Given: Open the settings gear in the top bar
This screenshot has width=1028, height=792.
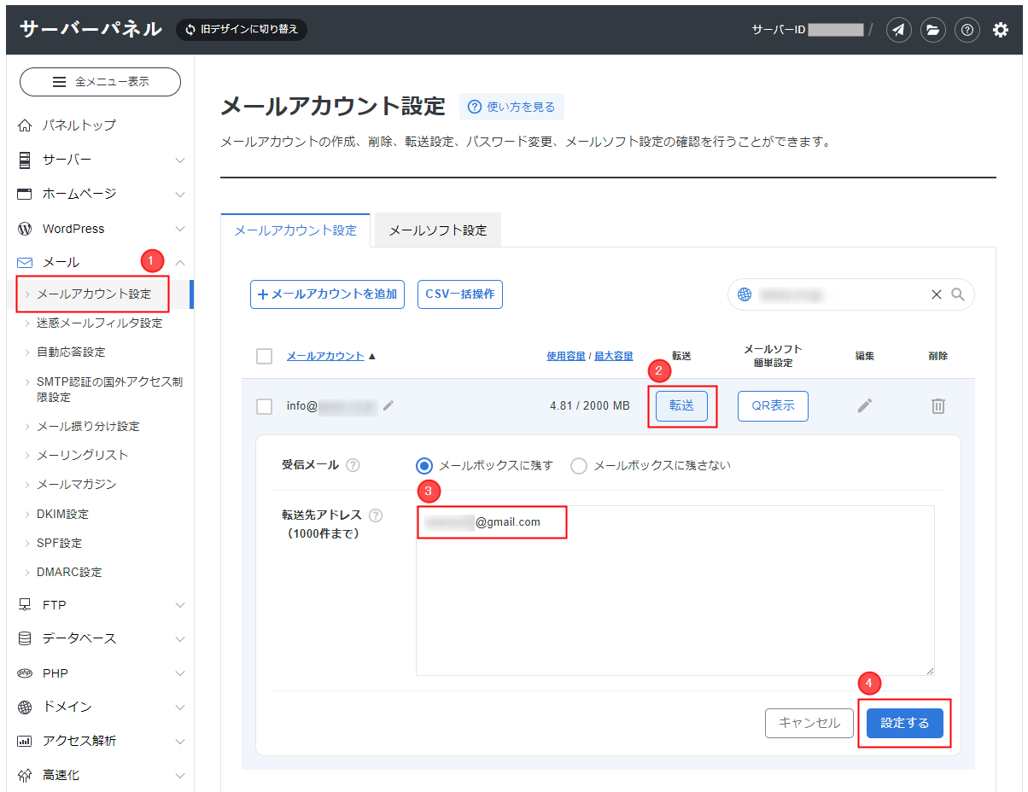Looking at the screenshot, I should point(1001,30).
